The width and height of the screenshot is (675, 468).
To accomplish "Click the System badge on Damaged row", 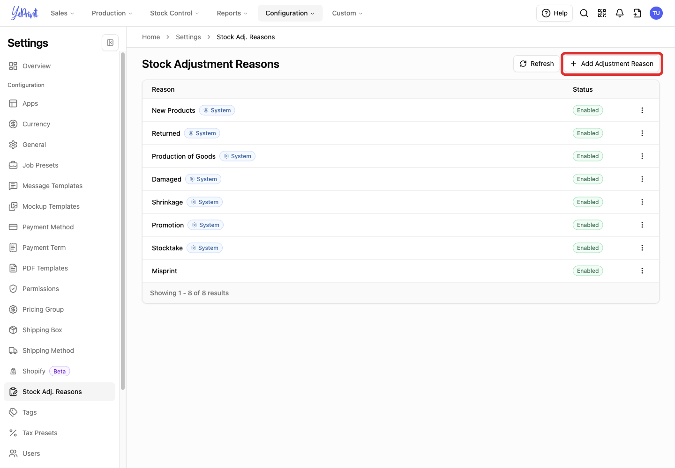I will point(203,179).
